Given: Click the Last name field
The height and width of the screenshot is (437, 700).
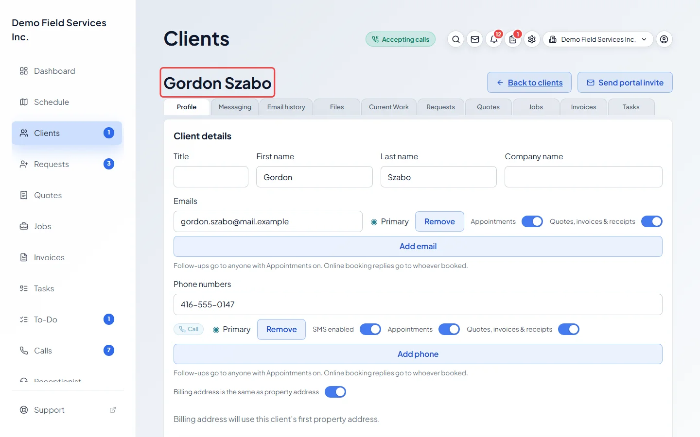Looking at the screenshot, I should coord(438,177).
